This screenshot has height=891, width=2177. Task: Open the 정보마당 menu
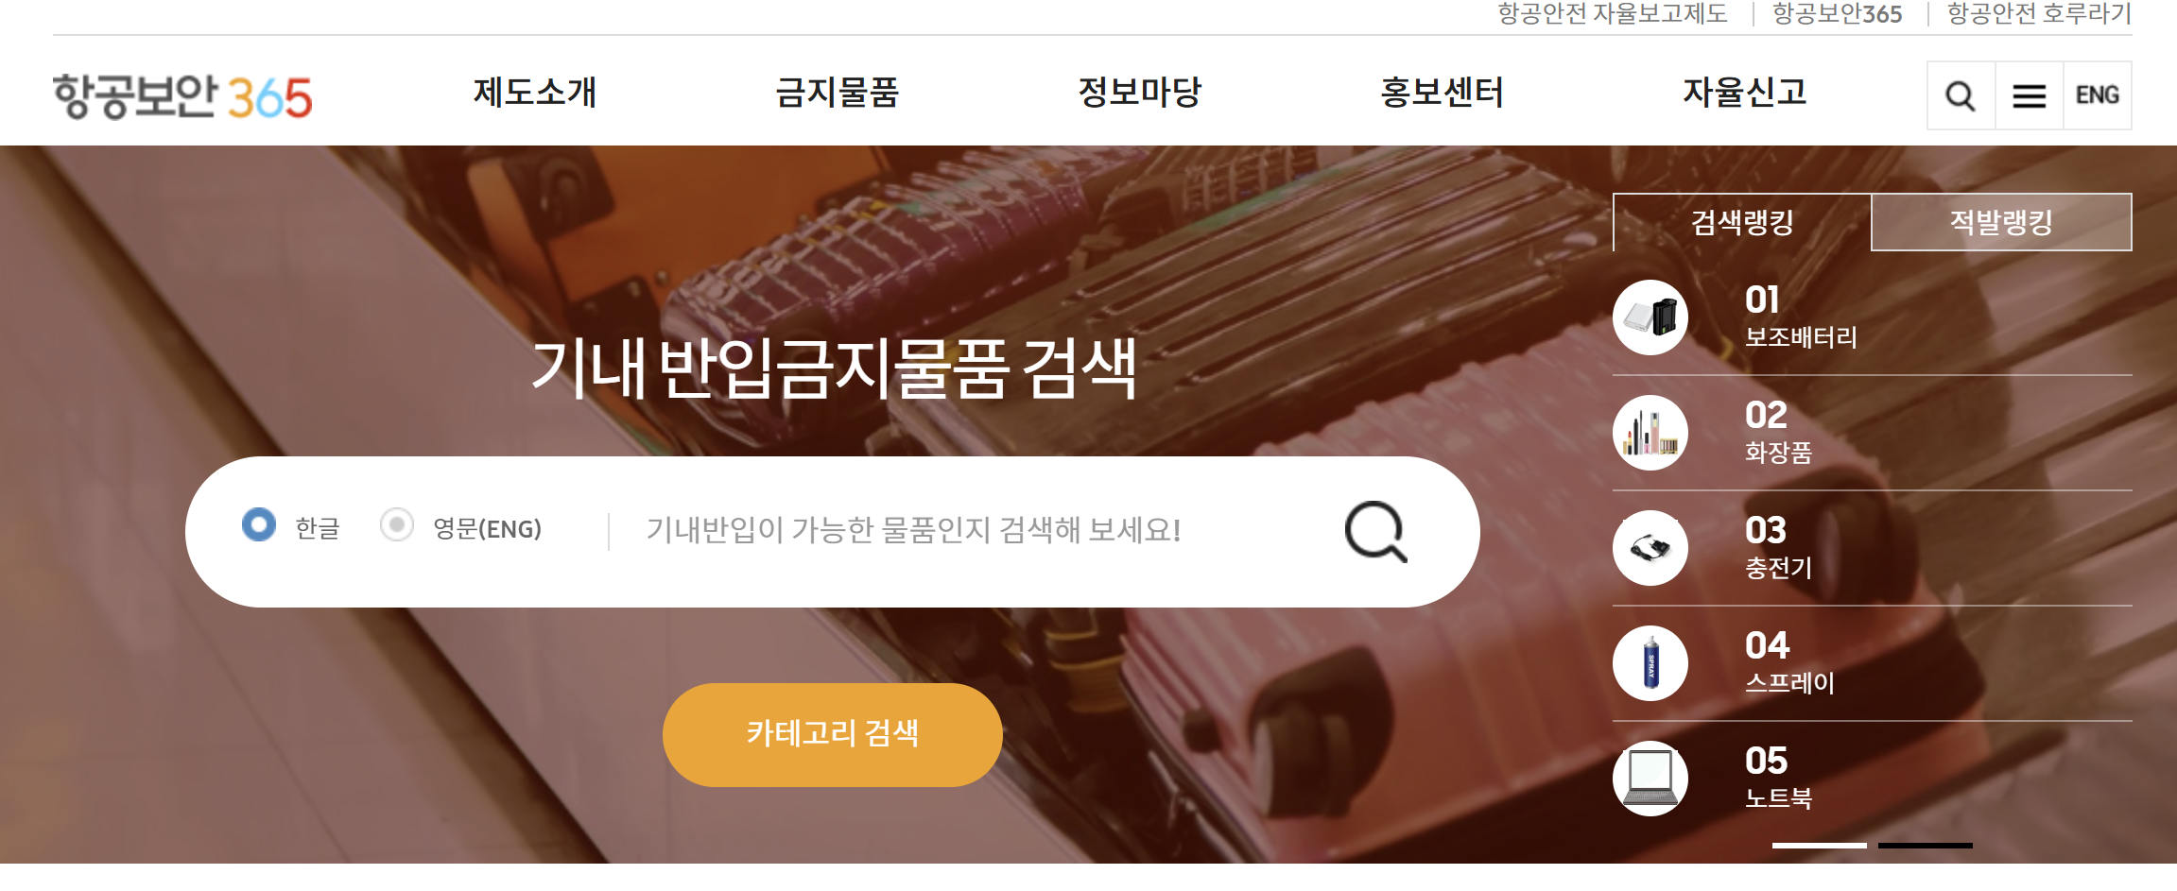tap(1140, 93)
